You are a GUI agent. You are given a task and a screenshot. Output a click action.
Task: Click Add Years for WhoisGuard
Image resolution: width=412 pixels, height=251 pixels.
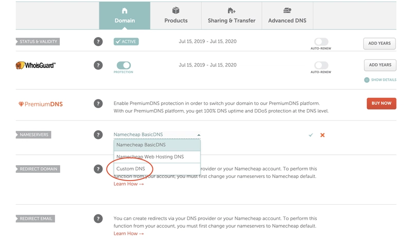[x=380, y=65]
